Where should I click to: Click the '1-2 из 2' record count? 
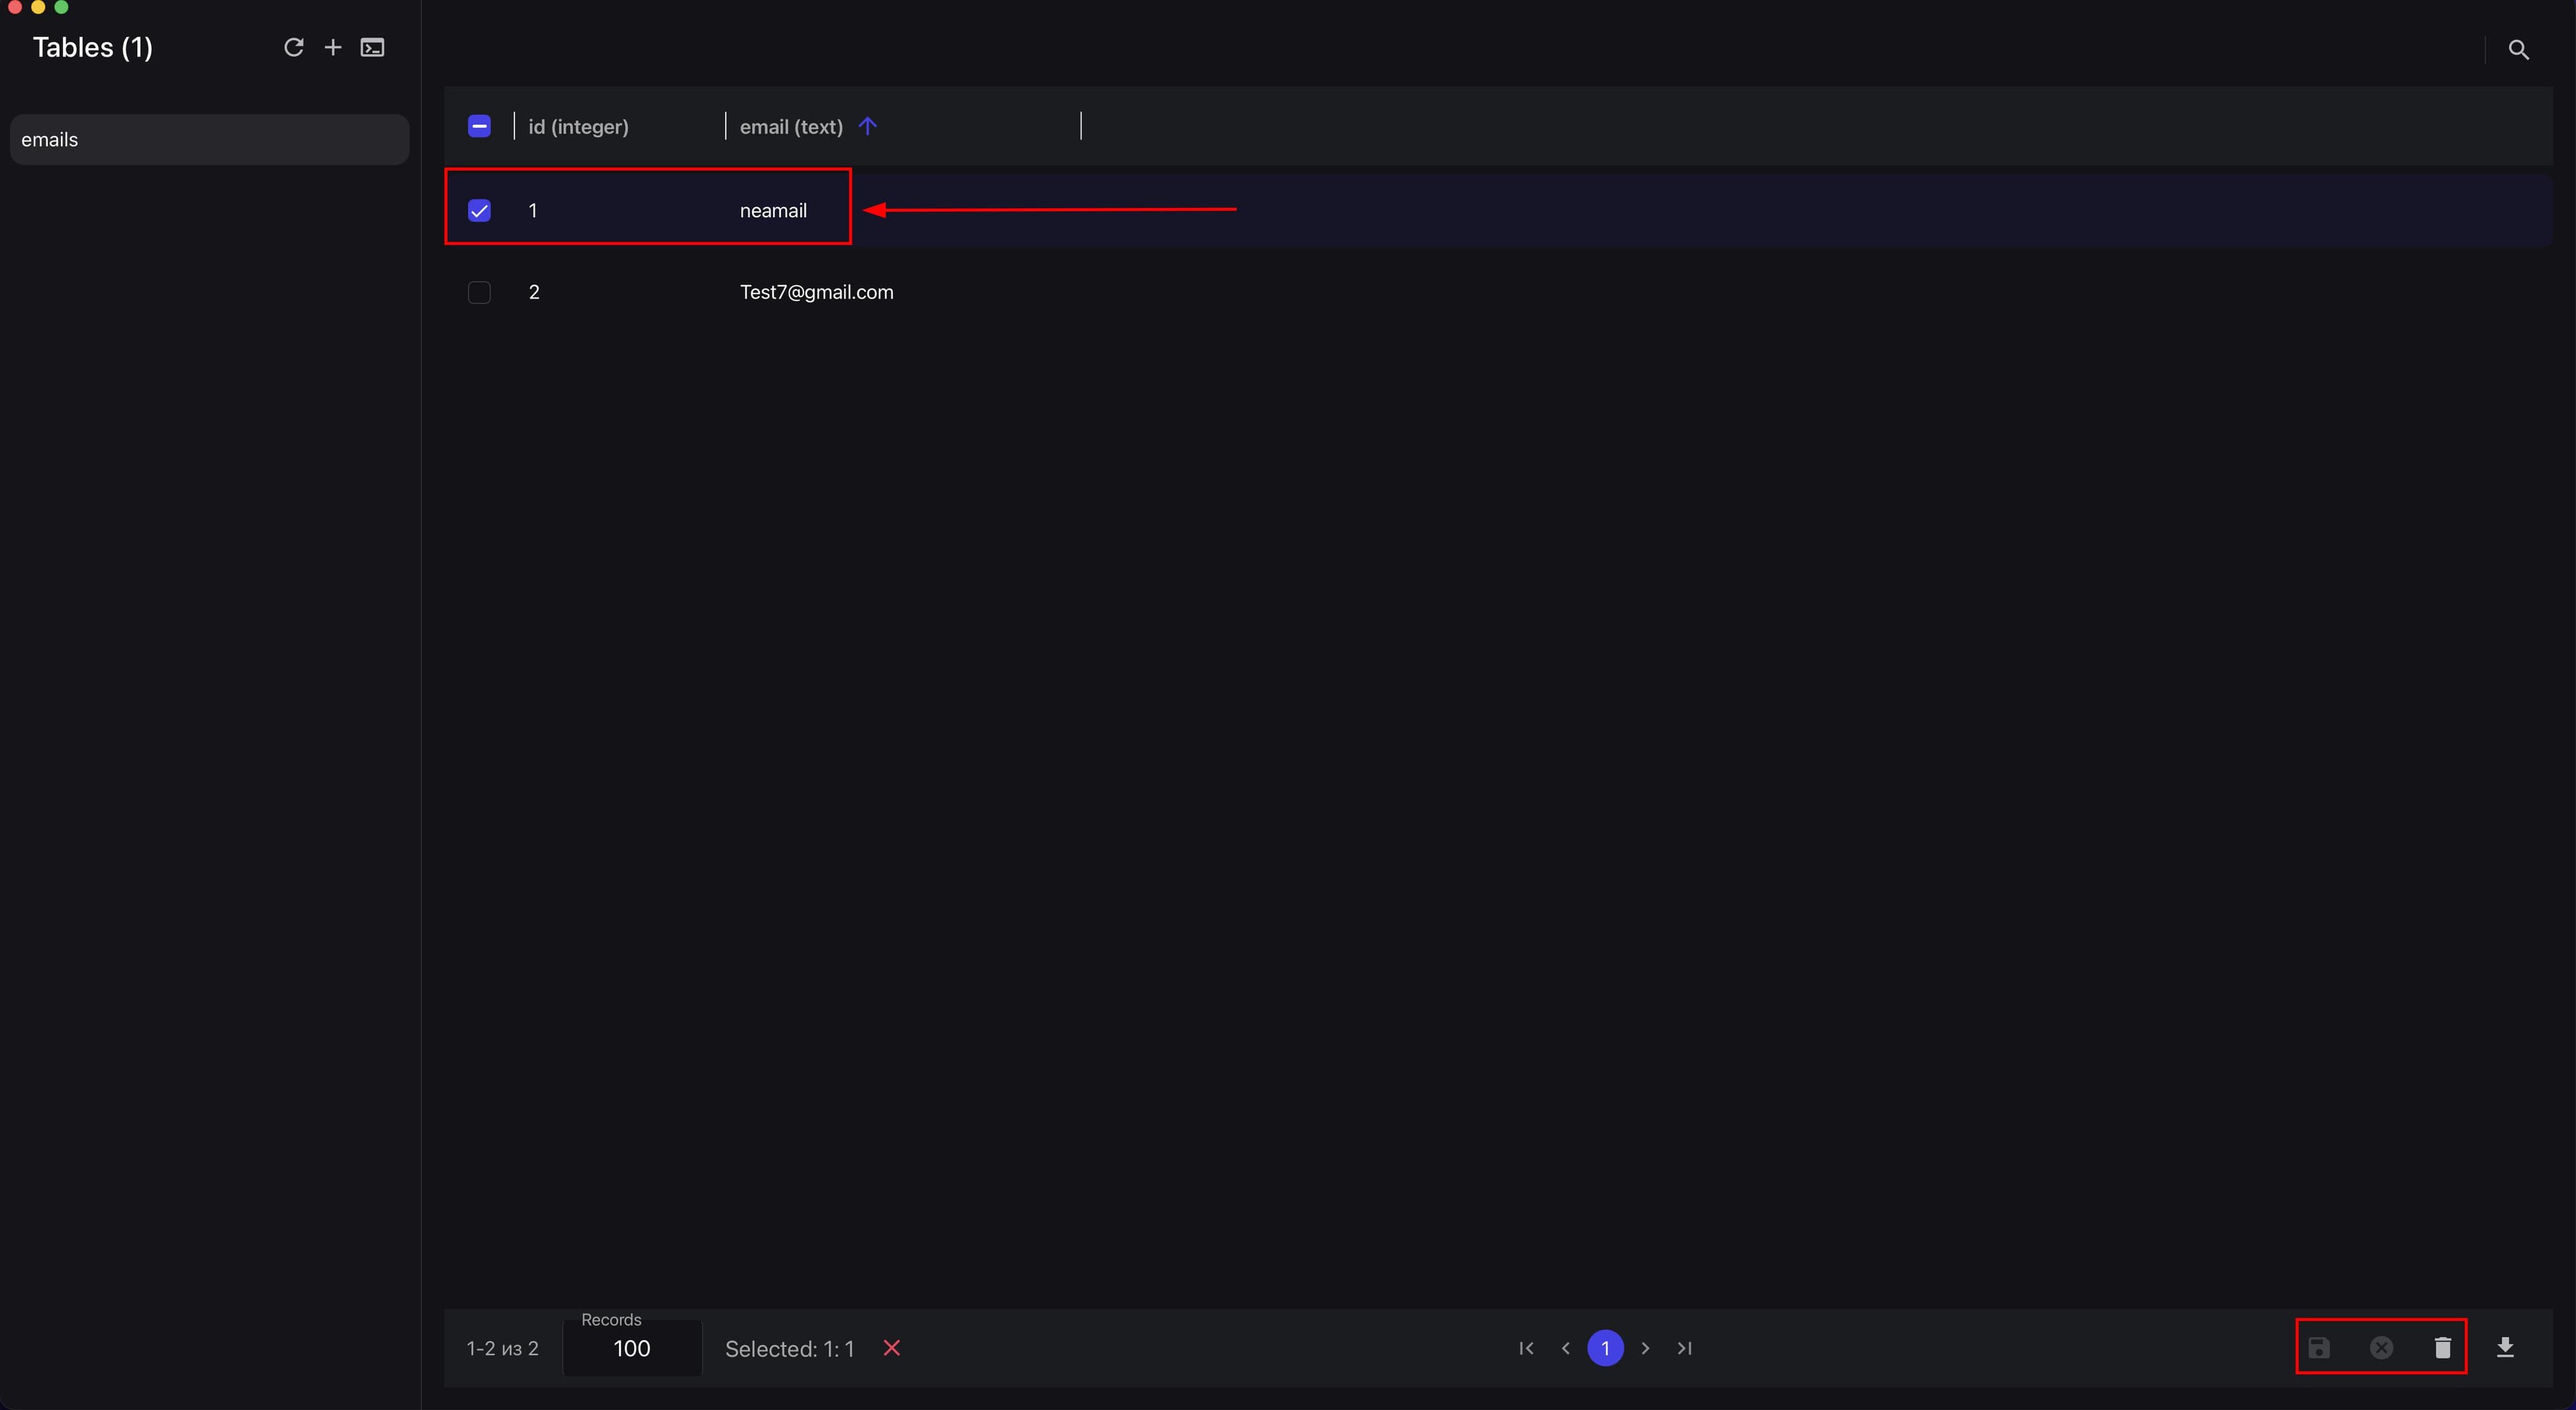point(502,1349)
